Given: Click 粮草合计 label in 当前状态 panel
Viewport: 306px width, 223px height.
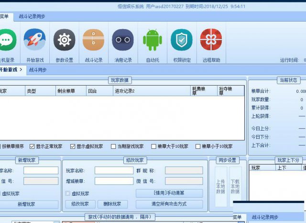Looking at the screenshot, I should coord(261,91).
